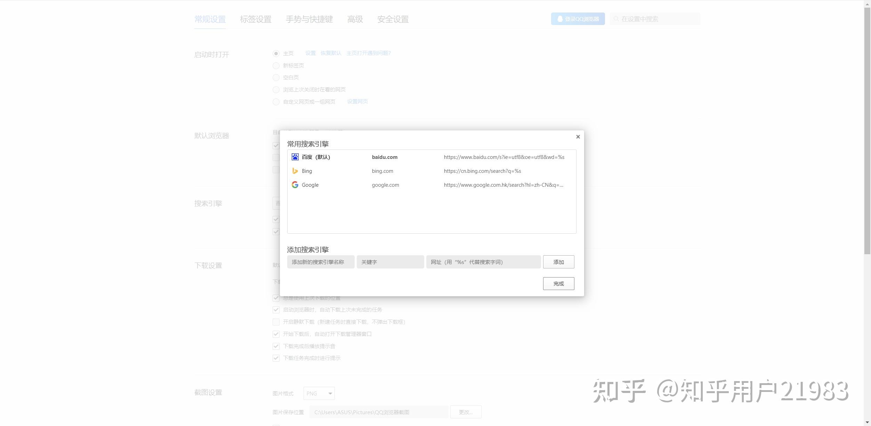Image resolution: width=871 pixels, height=426 pixels.
Task: Click the Baidu paw icon
Action: click(295, 157)
